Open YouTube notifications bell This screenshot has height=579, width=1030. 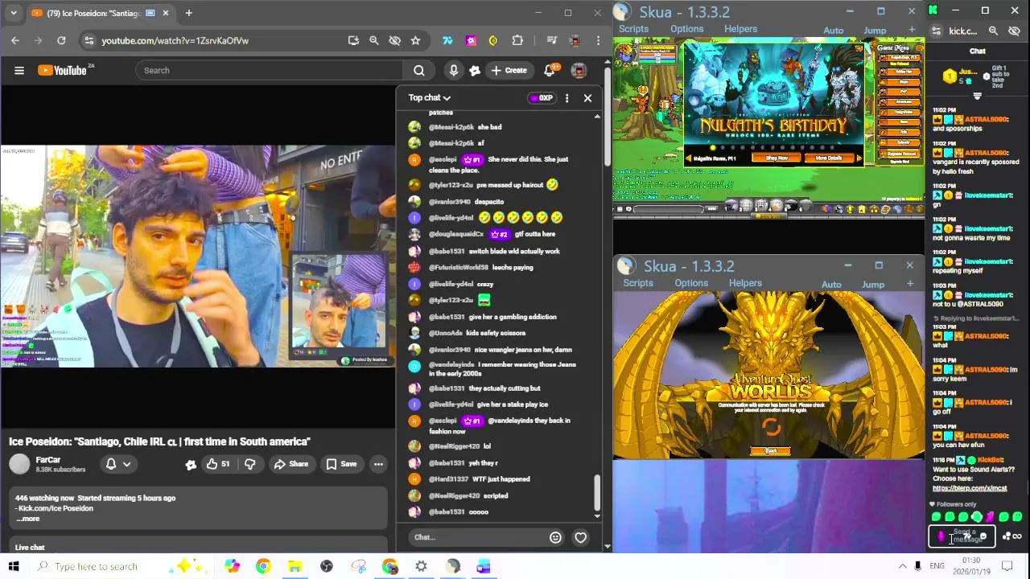(550, 70)
